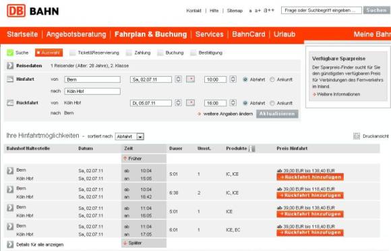Select Ankunft radio for Hinfahrt
The width and height of the screenshot is (391, 251).
272,79
